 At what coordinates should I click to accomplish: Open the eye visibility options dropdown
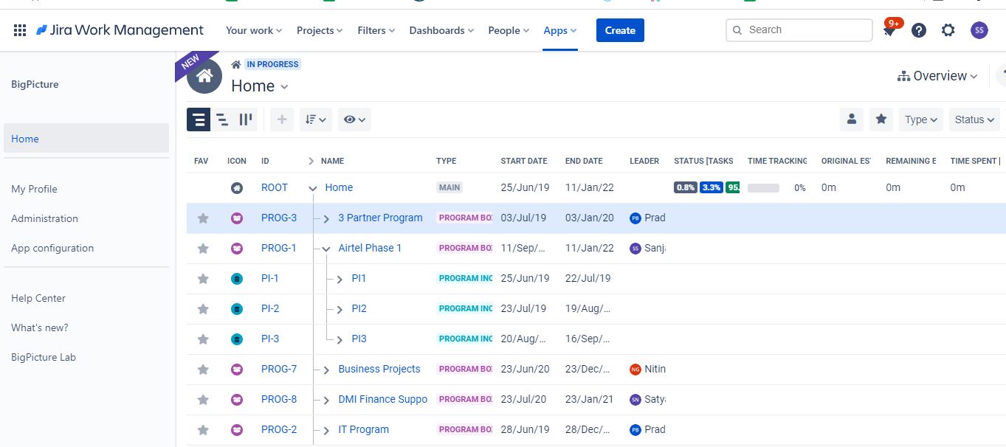(354, 119)
